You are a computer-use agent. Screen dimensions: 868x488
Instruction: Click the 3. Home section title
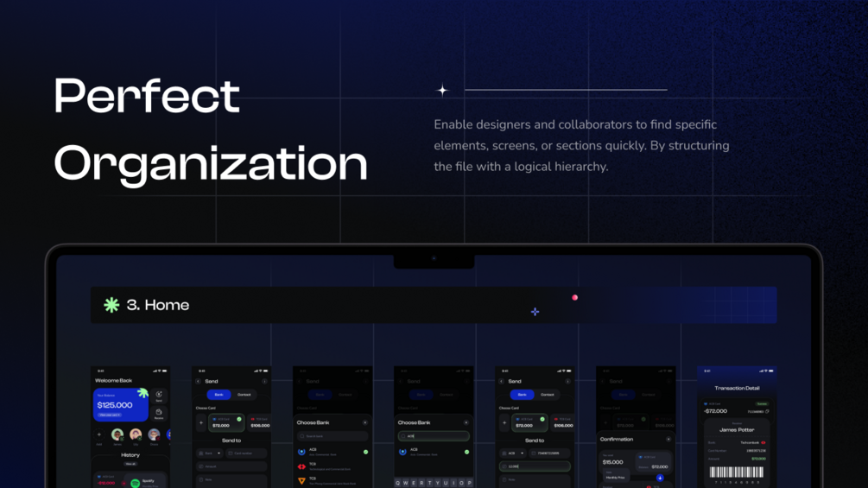(x=158, y=305)
